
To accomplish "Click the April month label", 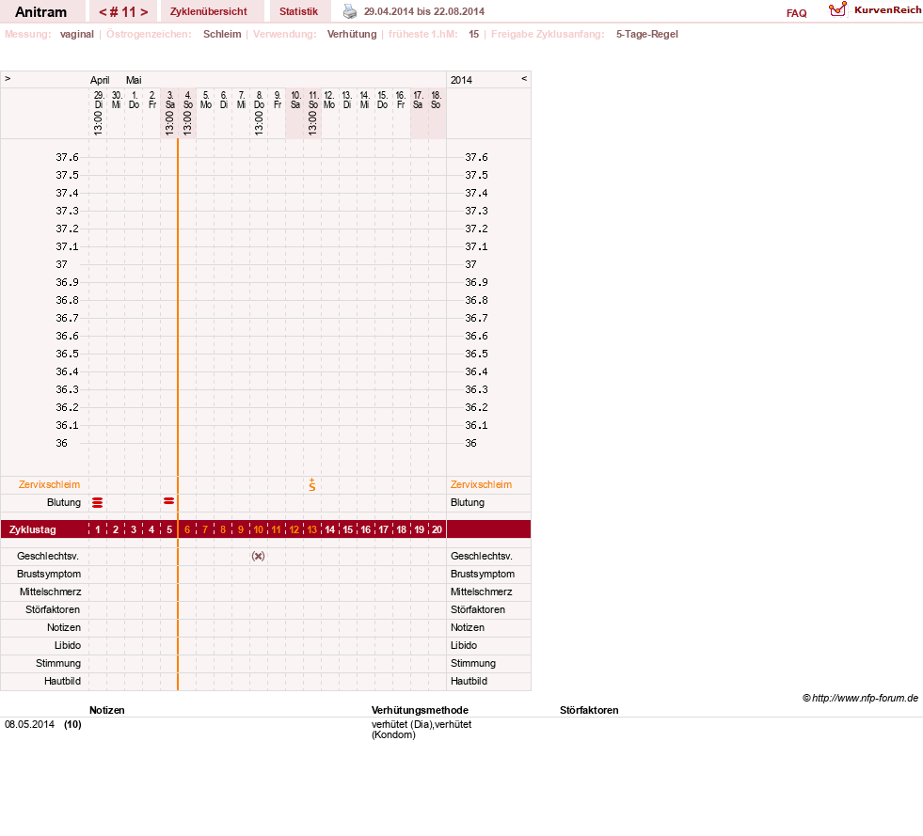I will coord(100,80).
